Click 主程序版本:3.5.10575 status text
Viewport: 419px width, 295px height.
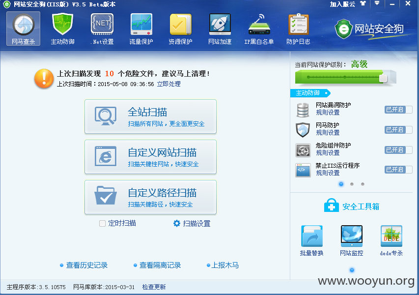pos(36,287)
